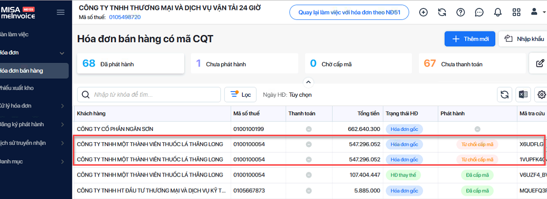
Task: Export the list to Excel
Action: pyautogui.click(x=523, y=94)
